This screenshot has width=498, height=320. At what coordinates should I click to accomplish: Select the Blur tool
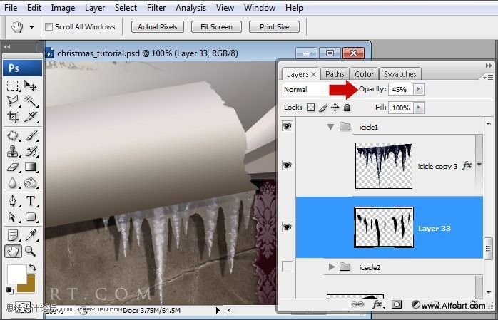(13, 182)
